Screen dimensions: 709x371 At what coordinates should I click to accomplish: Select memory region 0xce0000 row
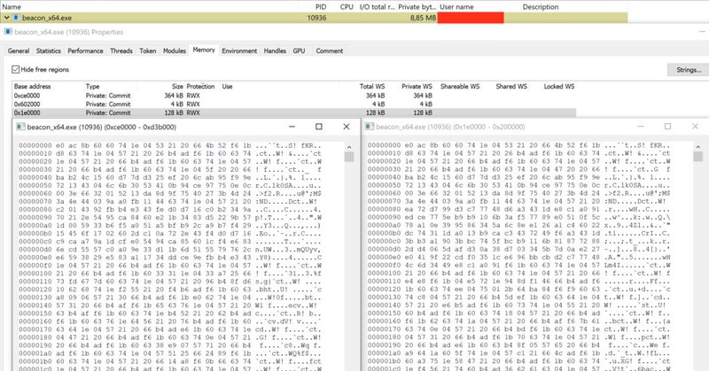point(294,96)
